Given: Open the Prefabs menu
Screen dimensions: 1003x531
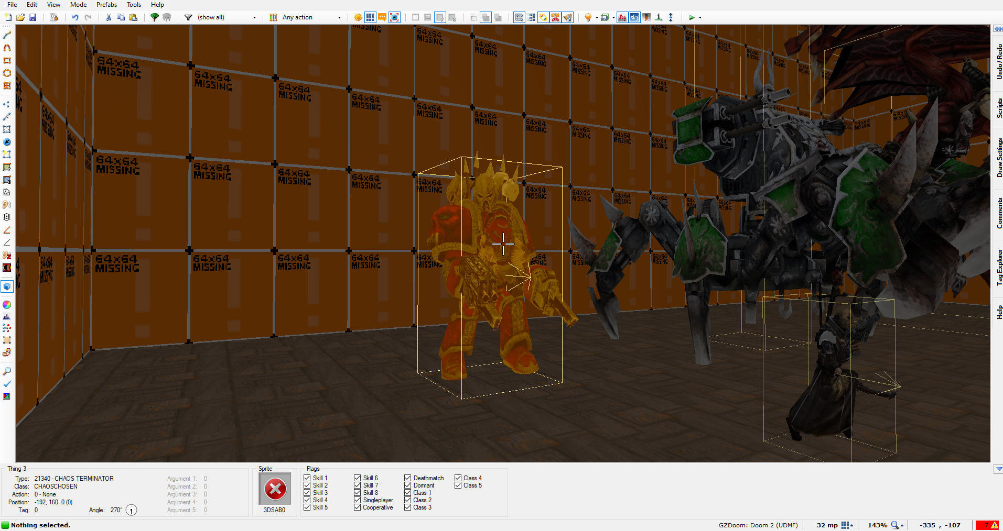Looking at the screenshot, I should tap(106, 5).
